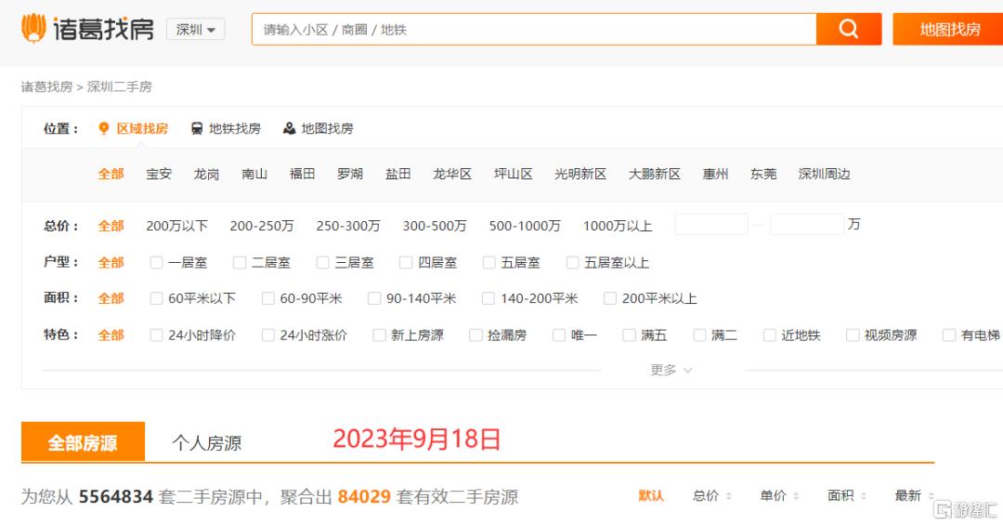Filter by 宝安 district
This screenshot has width=1003, height=525.
click(159, 174)
